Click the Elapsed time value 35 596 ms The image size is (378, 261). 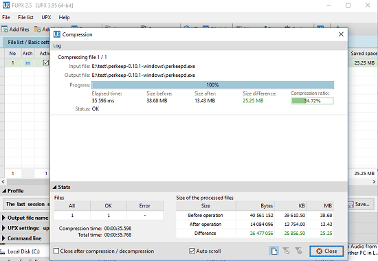103,101
